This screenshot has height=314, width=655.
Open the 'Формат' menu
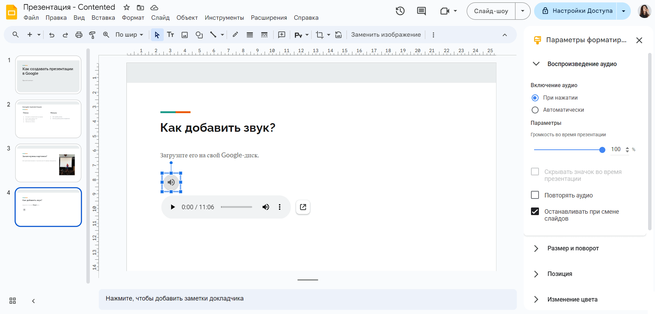tap(133, 18)
